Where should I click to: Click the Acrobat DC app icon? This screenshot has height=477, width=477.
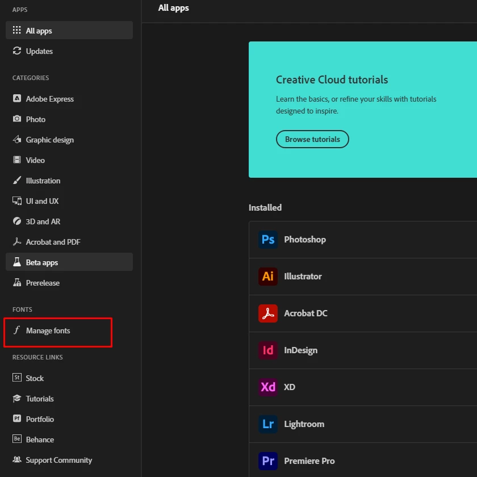[268, 313]
